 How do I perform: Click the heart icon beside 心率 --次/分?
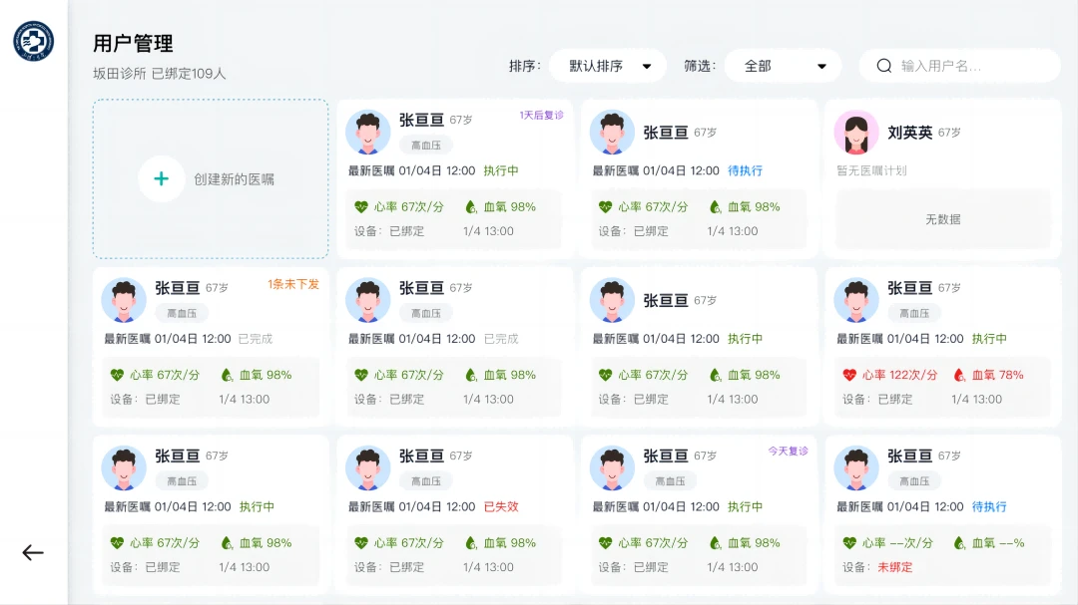click(x=849, y=543)
